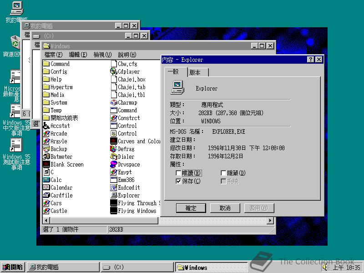Select the Eudcedit icon
364x273 pixels.
coord(113,187)
